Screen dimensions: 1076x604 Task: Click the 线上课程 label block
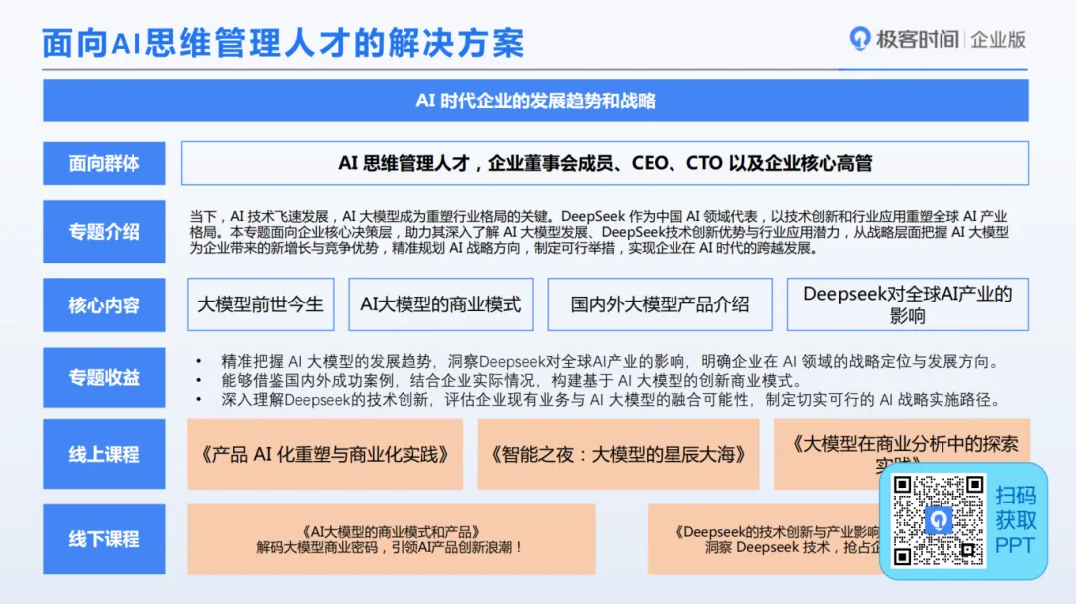click(x=105, y=454)
